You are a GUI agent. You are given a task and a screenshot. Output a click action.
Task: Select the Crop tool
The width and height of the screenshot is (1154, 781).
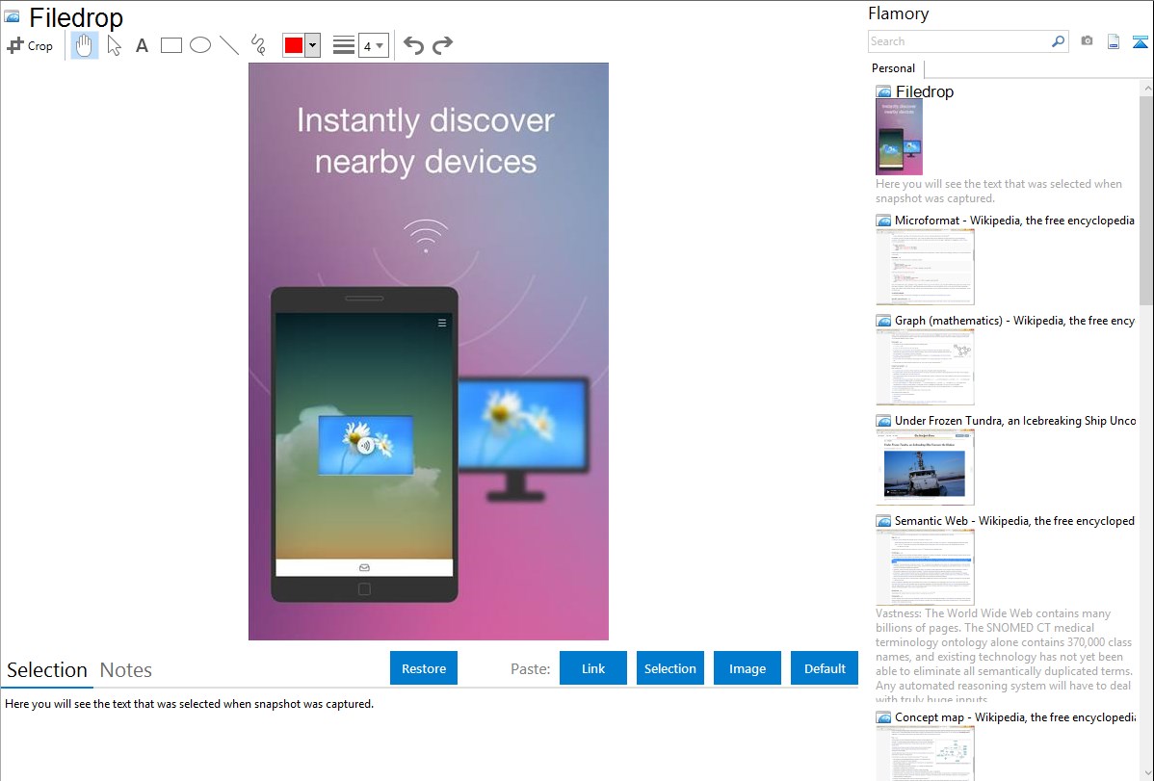(x=30, y=45)
